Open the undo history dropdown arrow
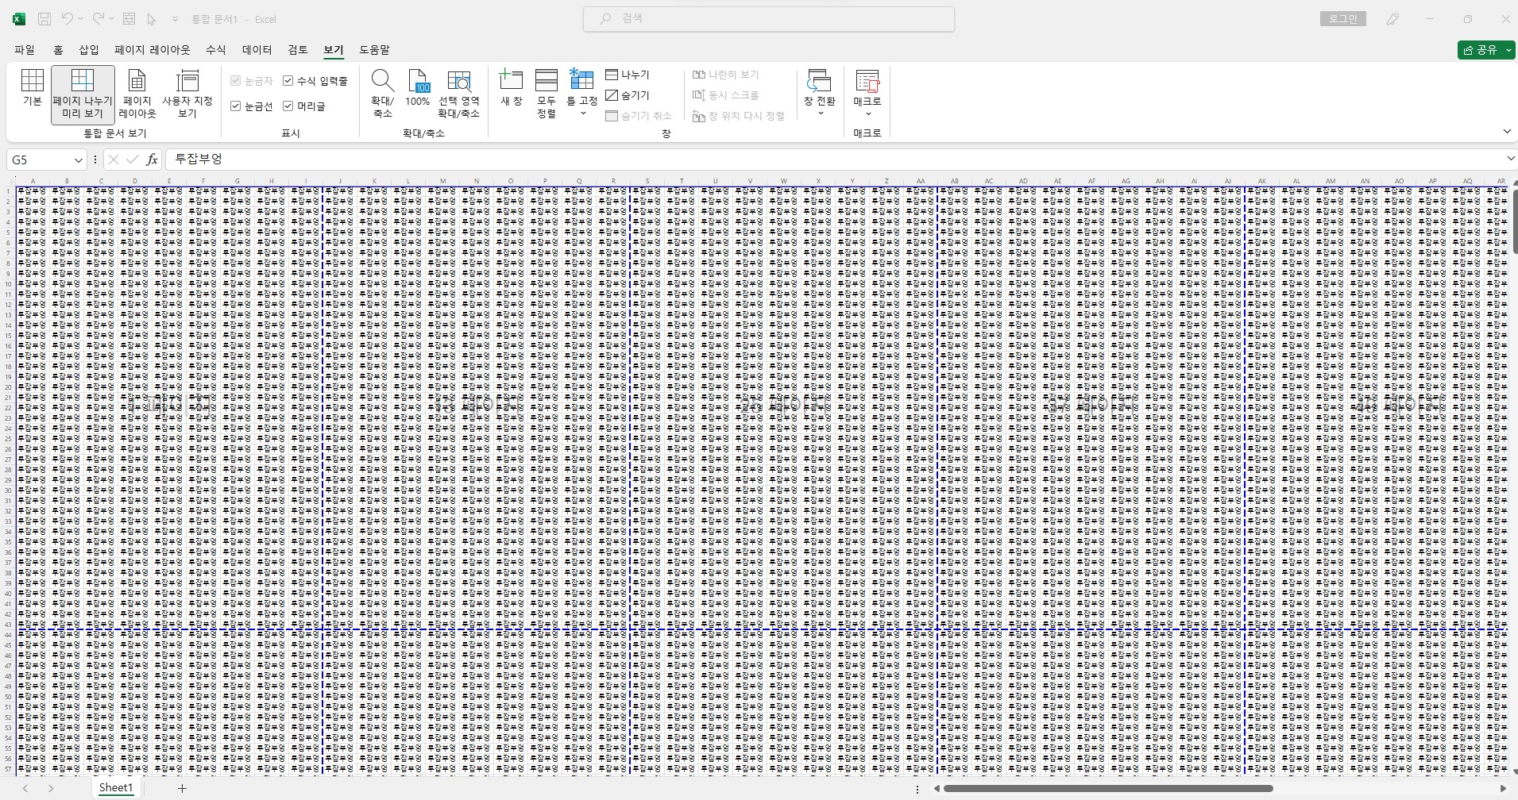The height and width of the screenshot is (800, 1518). pyautogui.click(x=80, y=19)
